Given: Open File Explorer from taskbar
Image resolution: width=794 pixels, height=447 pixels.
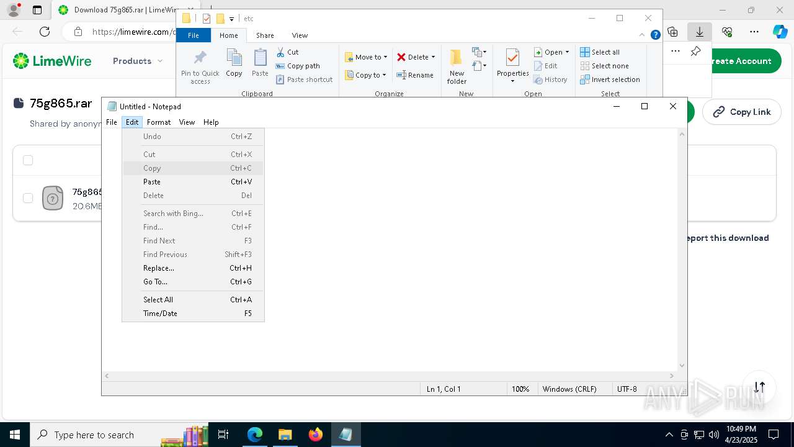Looking at the screenshot, I should [285, 435].
